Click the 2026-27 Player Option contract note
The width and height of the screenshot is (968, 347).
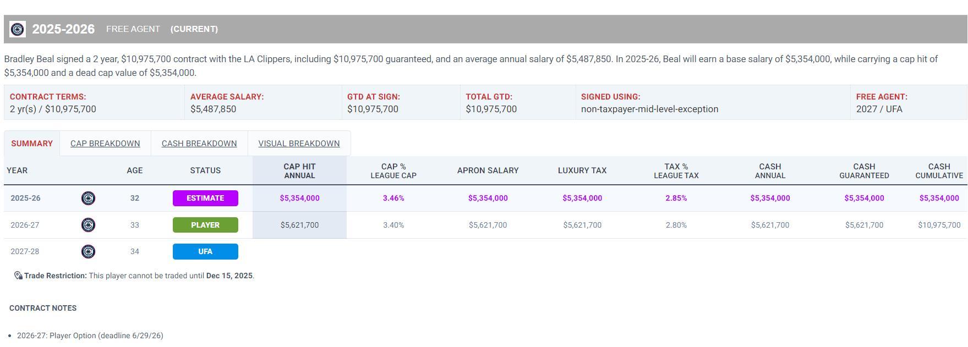[x=90, y=335]
